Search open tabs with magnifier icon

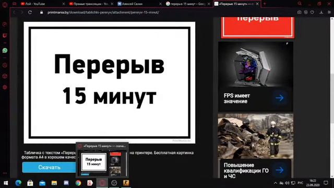[300, 4]
